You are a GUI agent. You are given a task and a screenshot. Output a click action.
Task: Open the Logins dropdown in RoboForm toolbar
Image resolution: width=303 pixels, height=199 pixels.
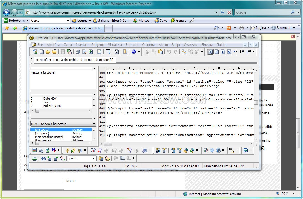90,21
